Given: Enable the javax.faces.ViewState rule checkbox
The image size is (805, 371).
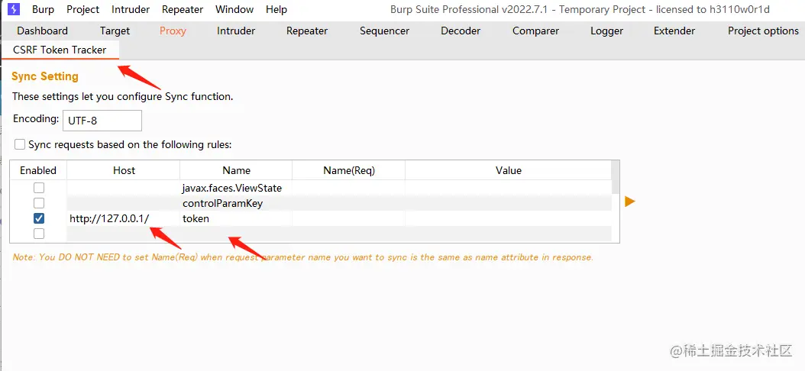Looking at the screenshot, I should point(39,188).
